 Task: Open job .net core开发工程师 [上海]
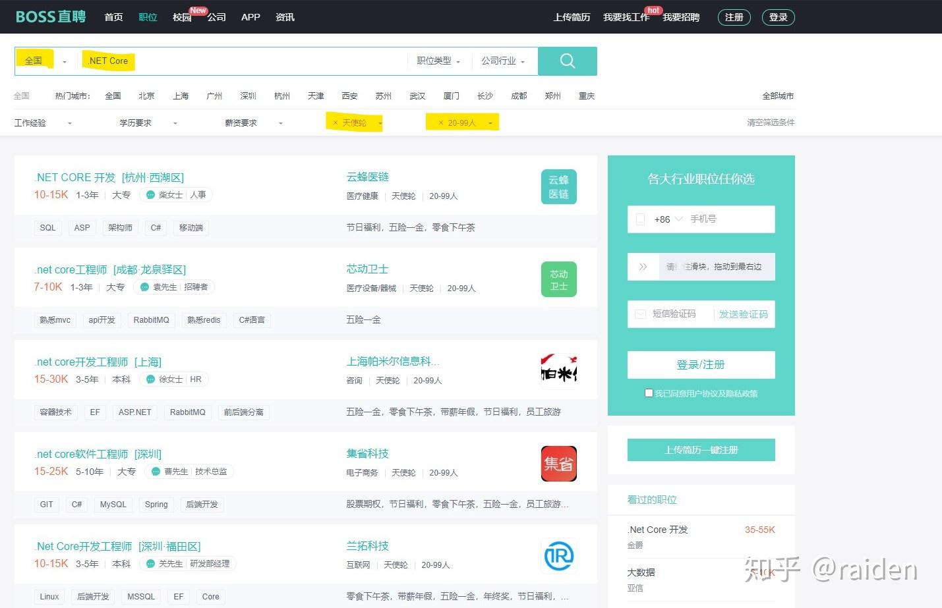point(98,362)
